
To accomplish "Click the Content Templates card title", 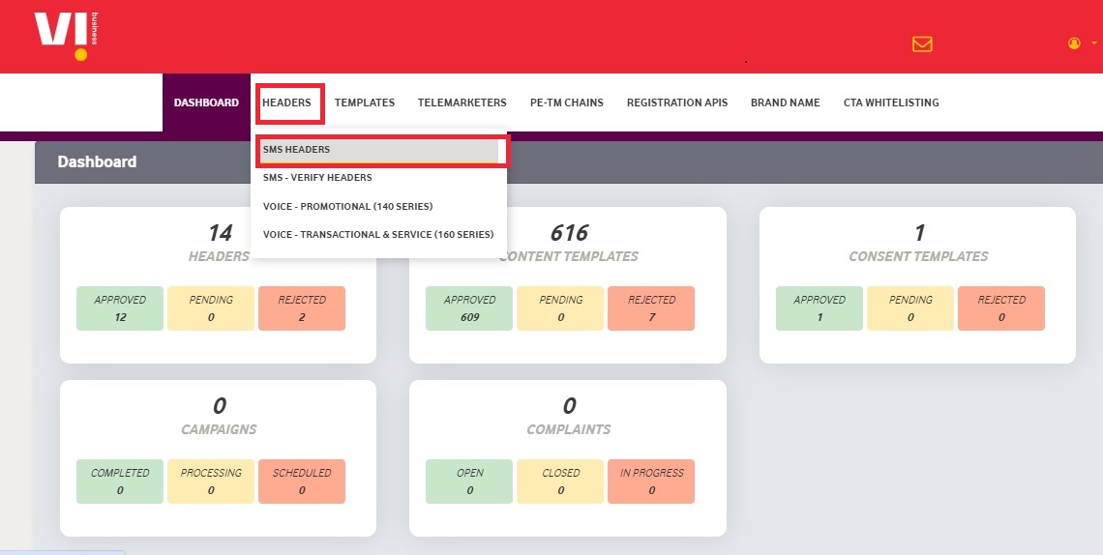I will (568, 256).
